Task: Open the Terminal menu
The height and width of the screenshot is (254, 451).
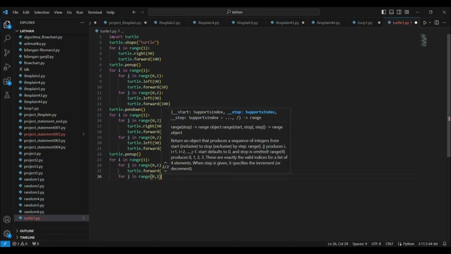Action: click(95, 12)
